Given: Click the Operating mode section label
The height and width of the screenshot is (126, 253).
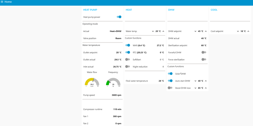Looking at the screenshot, I should [x=90, y=24].
